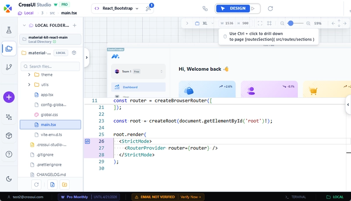Click the magic wand icon with badge

point(148,8)
